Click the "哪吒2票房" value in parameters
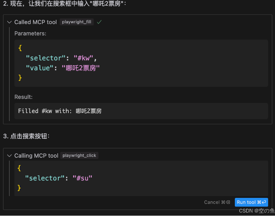275x216 pixels. click(80, 68)
